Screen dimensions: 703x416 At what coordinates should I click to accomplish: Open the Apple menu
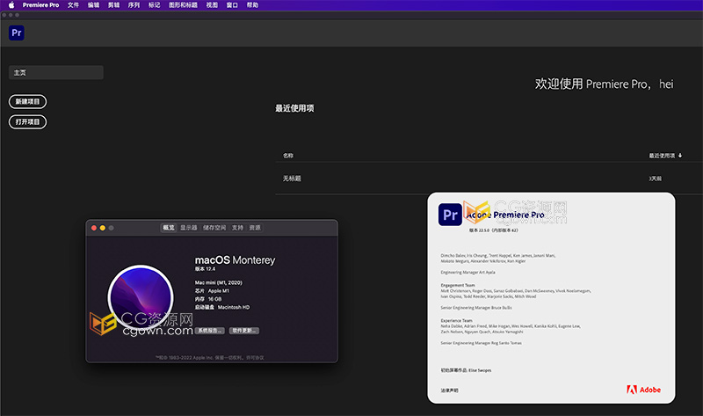click(11, 5)
